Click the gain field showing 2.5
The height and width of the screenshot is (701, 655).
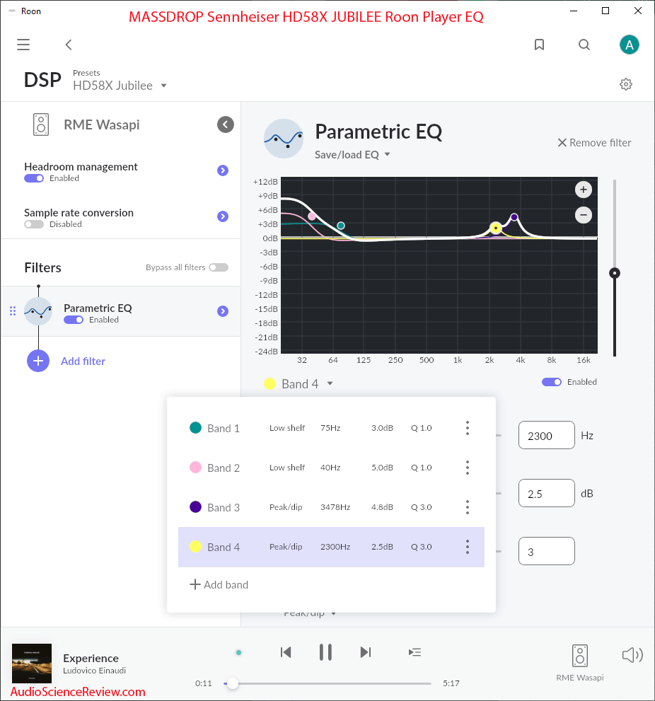tap(546, 493)
